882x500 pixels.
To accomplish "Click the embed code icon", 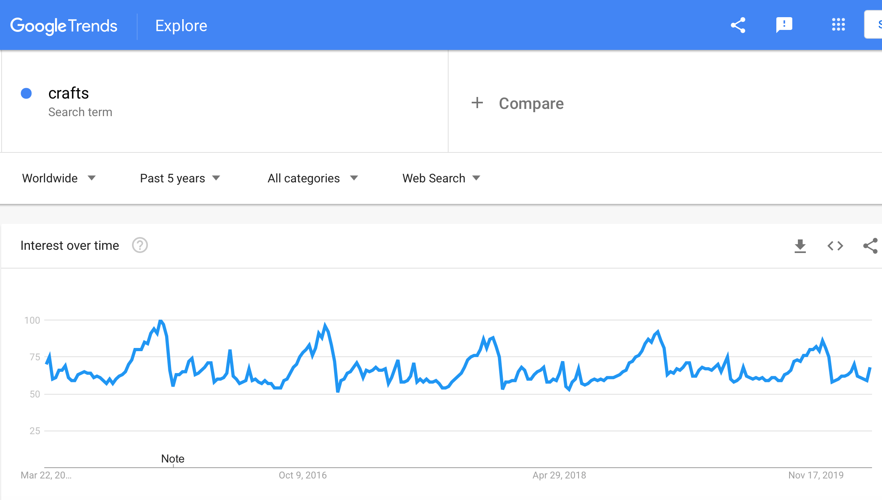I will [x=835, y=246].
